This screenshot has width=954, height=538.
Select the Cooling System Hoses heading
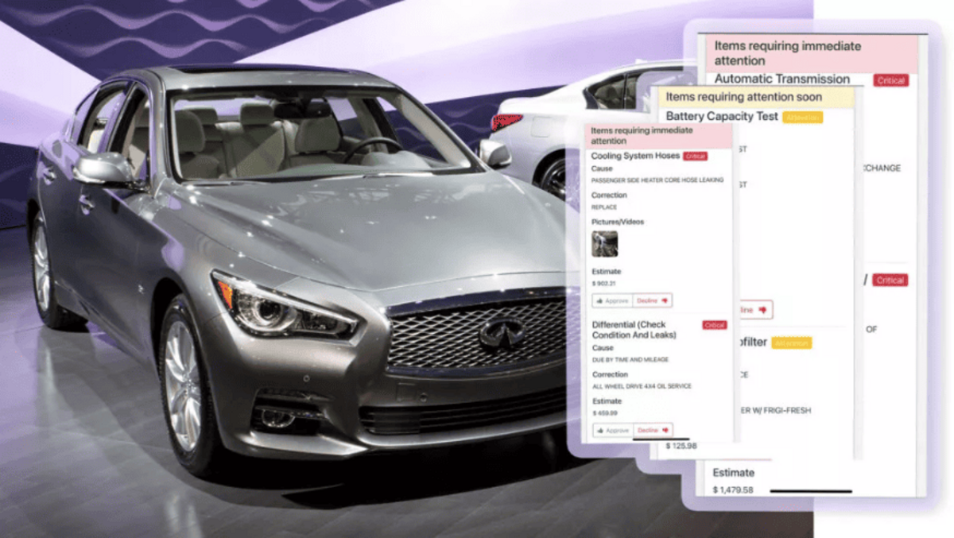coord(634,157)
